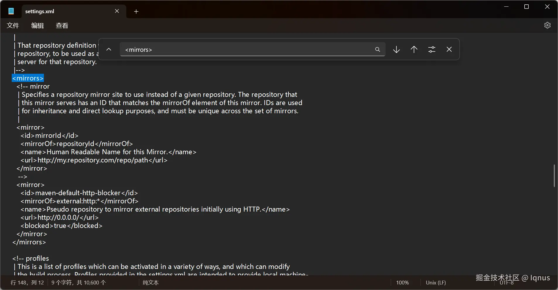Click the mirrorId id line
Image resolution: width=558 pixels, height=290 pixels.
[x=49, y=135]
